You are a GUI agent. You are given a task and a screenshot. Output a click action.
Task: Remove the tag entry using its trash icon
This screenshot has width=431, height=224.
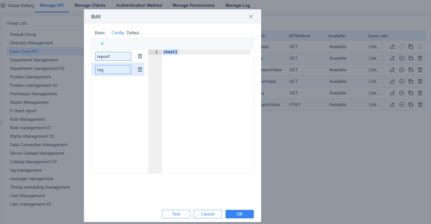click(x=140, y=70)
